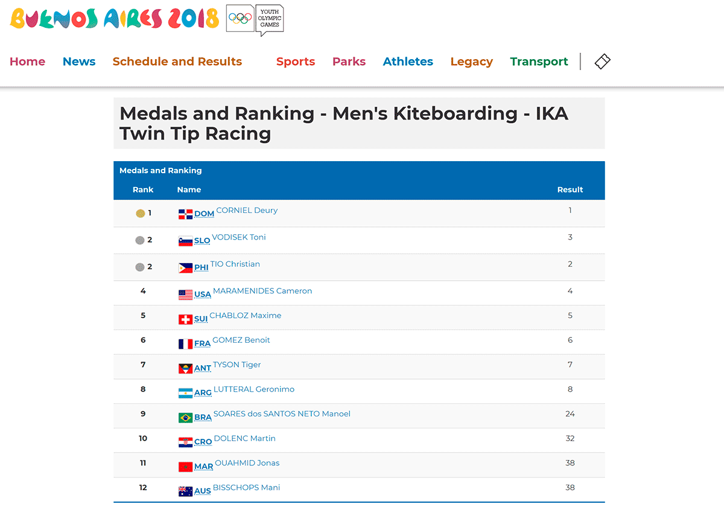The height and width of the screenshot is (510, 724).
Task: Click result value 24 in BRA row
Action: [570, 414]
